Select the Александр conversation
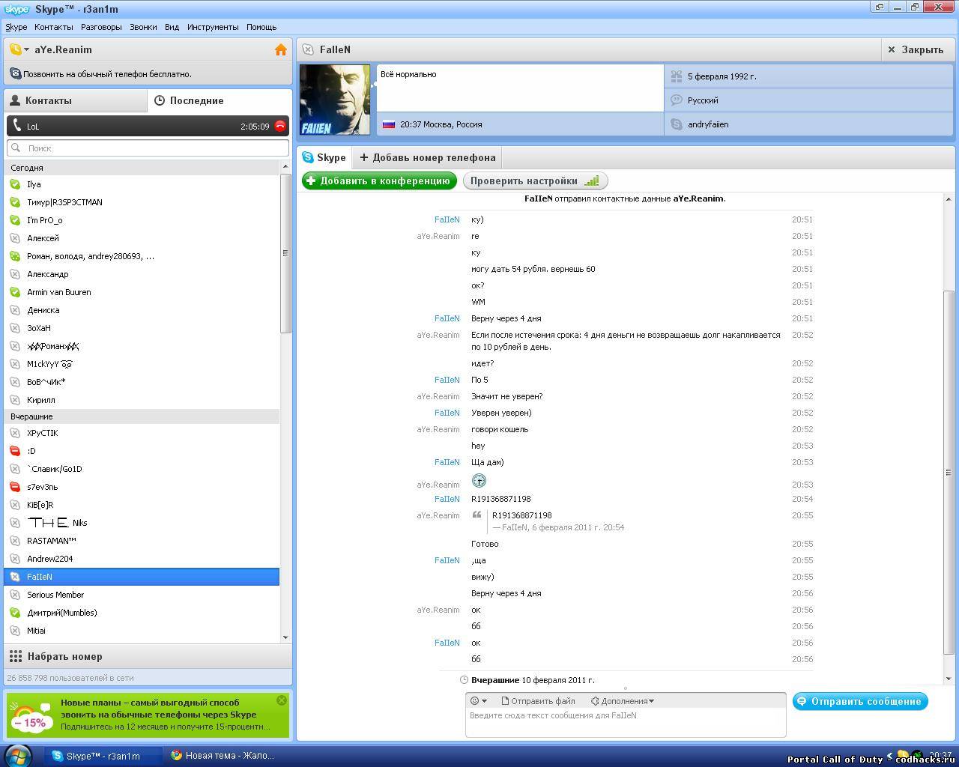 pos(142,274)
